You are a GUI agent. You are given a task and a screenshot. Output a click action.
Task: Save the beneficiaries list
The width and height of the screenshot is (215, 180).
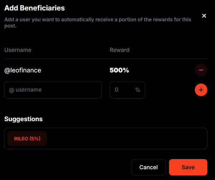click(x=188, y=167)
